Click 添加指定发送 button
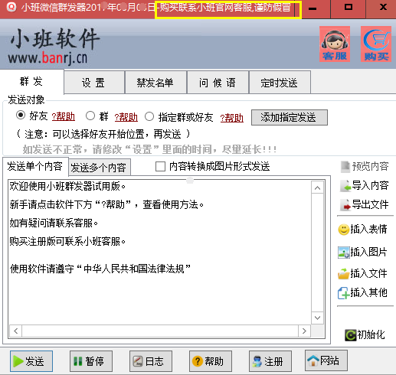 (x=290, y=118)
